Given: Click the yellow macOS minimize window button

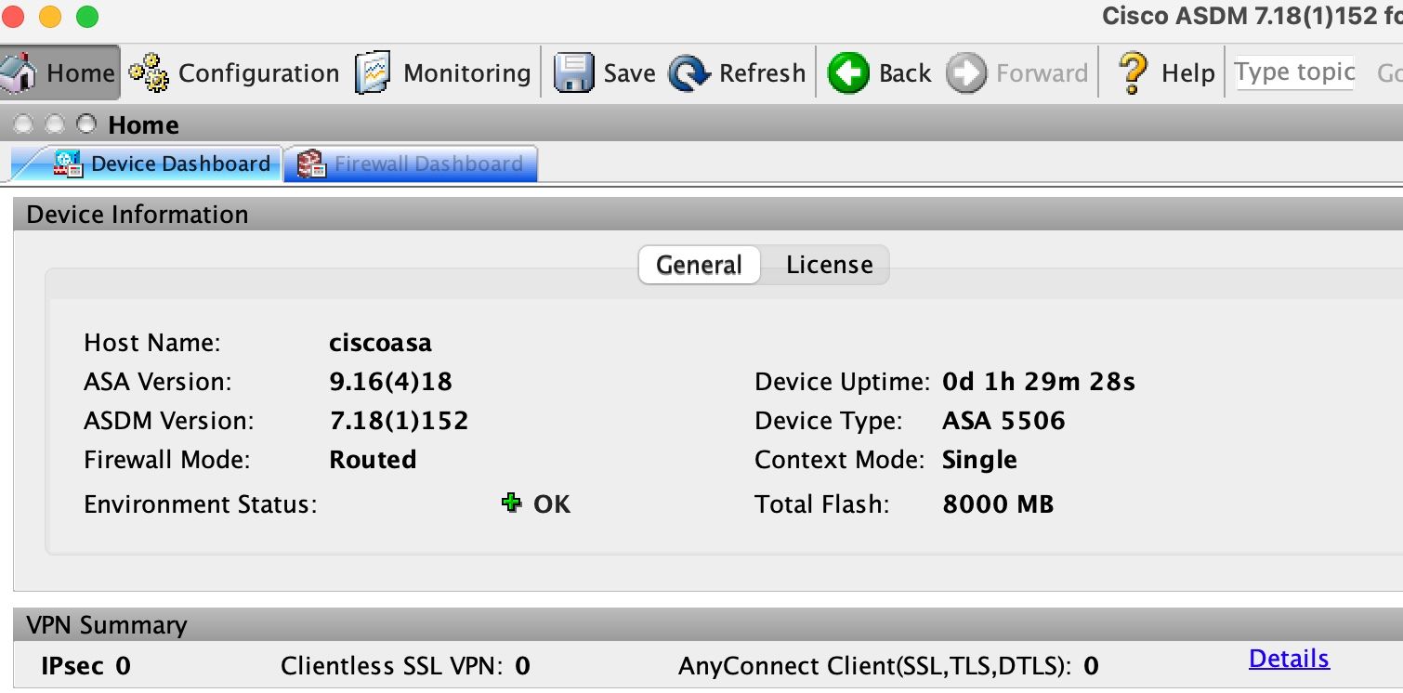Looking at the screenshot, I should (x=50, y=16).
